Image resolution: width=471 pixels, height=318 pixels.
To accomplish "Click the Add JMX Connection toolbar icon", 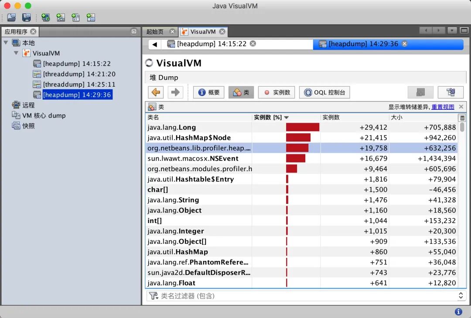I will (x=61, y=17).
